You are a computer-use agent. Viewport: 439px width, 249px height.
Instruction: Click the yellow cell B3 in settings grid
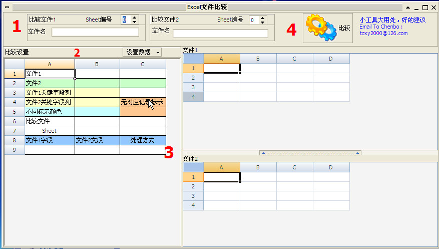click(97, 93)
